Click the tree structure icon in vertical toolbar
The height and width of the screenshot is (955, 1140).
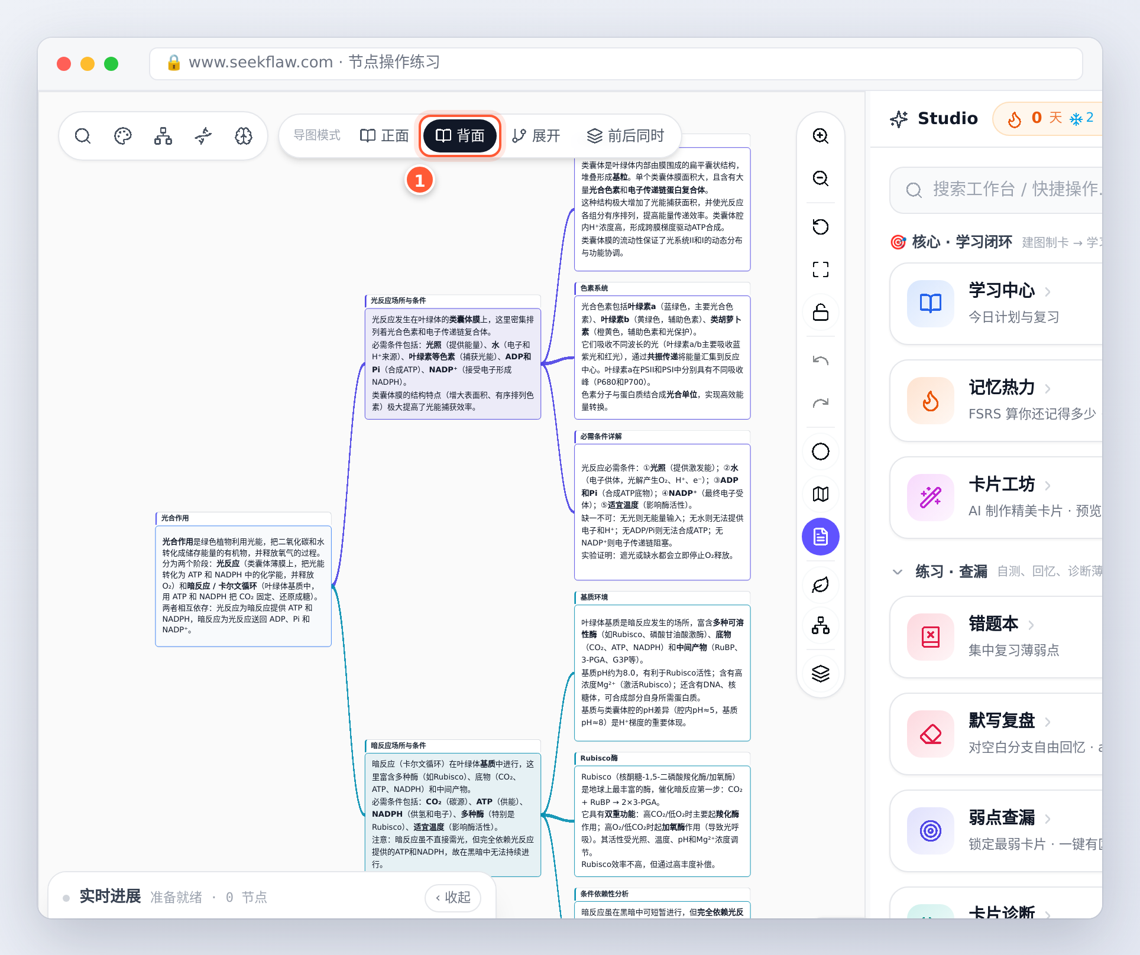[821, 625]
